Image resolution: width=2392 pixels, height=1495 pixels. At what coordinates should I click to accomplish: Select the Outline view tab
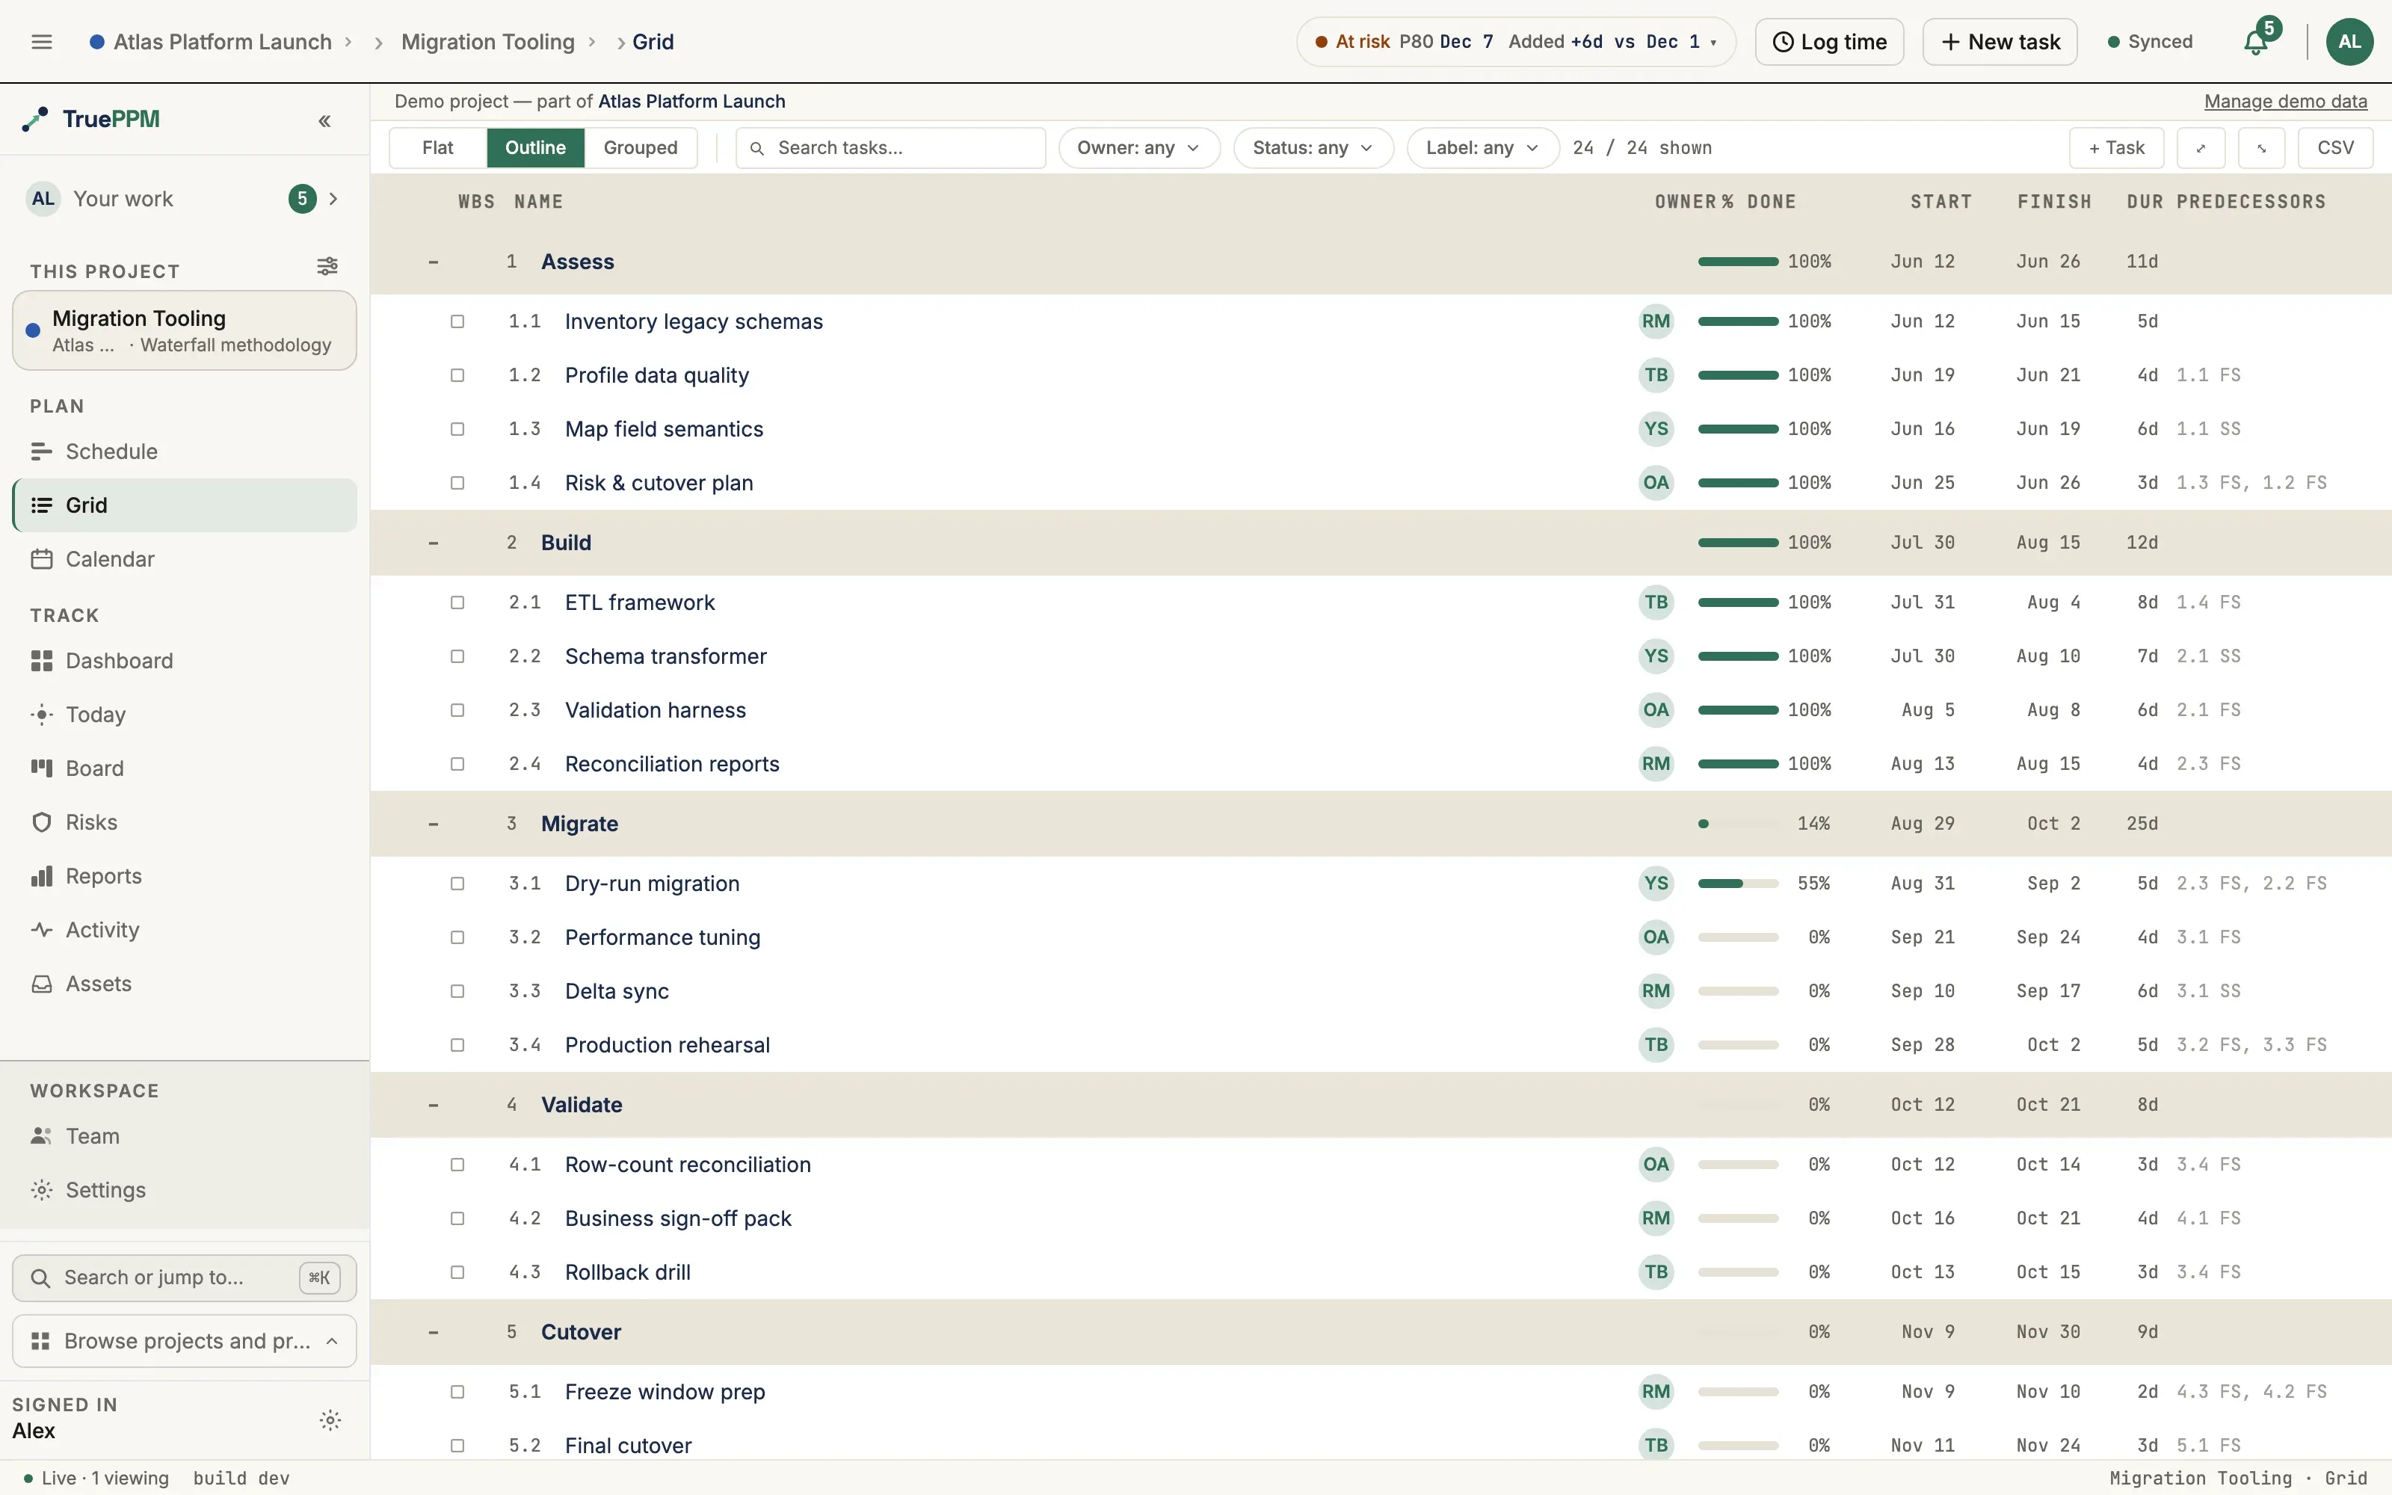point(536,147)
